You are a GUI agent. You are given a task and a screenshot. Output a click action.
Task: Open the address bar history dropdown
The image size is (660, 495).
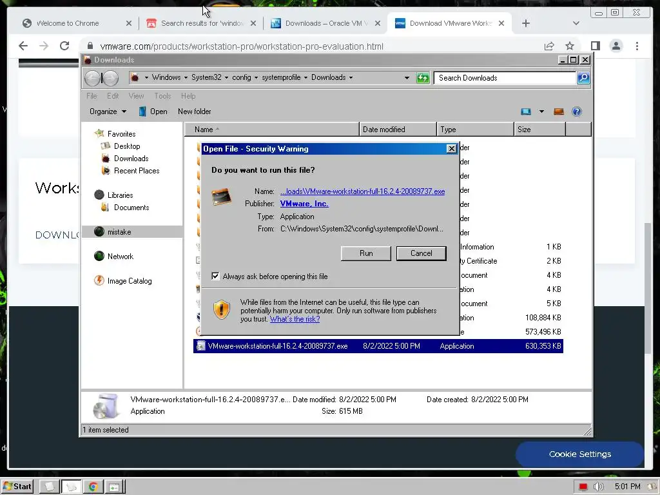[x=407, y=78]
